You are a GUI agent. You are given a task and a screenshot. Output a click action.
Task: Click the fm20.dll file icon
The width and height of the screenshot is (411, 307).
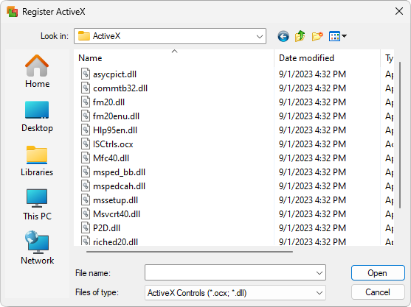86,102
